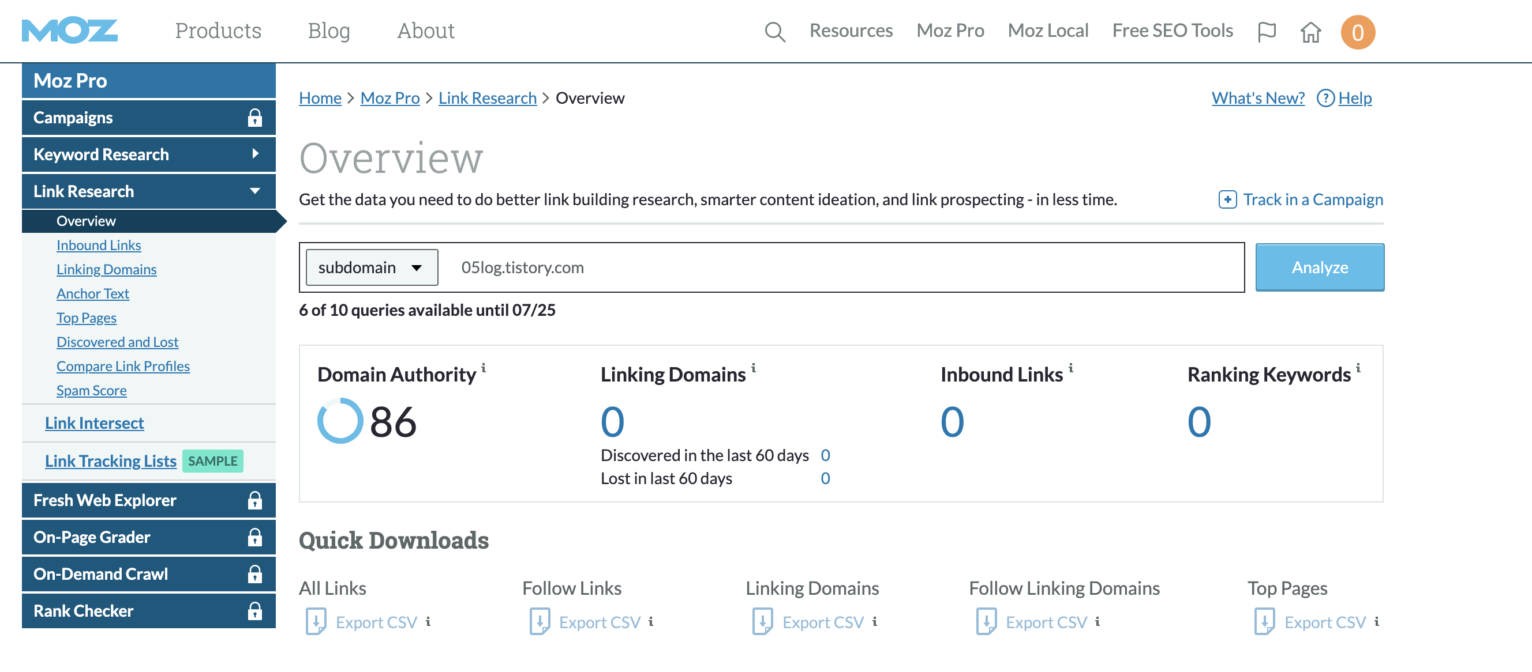Screen dimensions: 1532x672
Task: Click Linking Domains download CSV icon
Action: coord(762,621)
